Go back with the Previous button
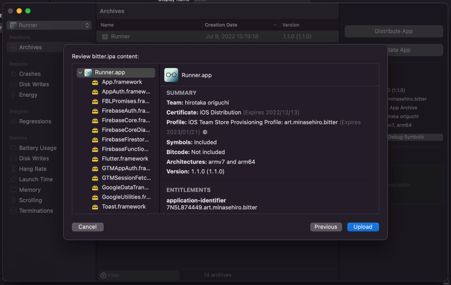 click(x=326, y=227)
